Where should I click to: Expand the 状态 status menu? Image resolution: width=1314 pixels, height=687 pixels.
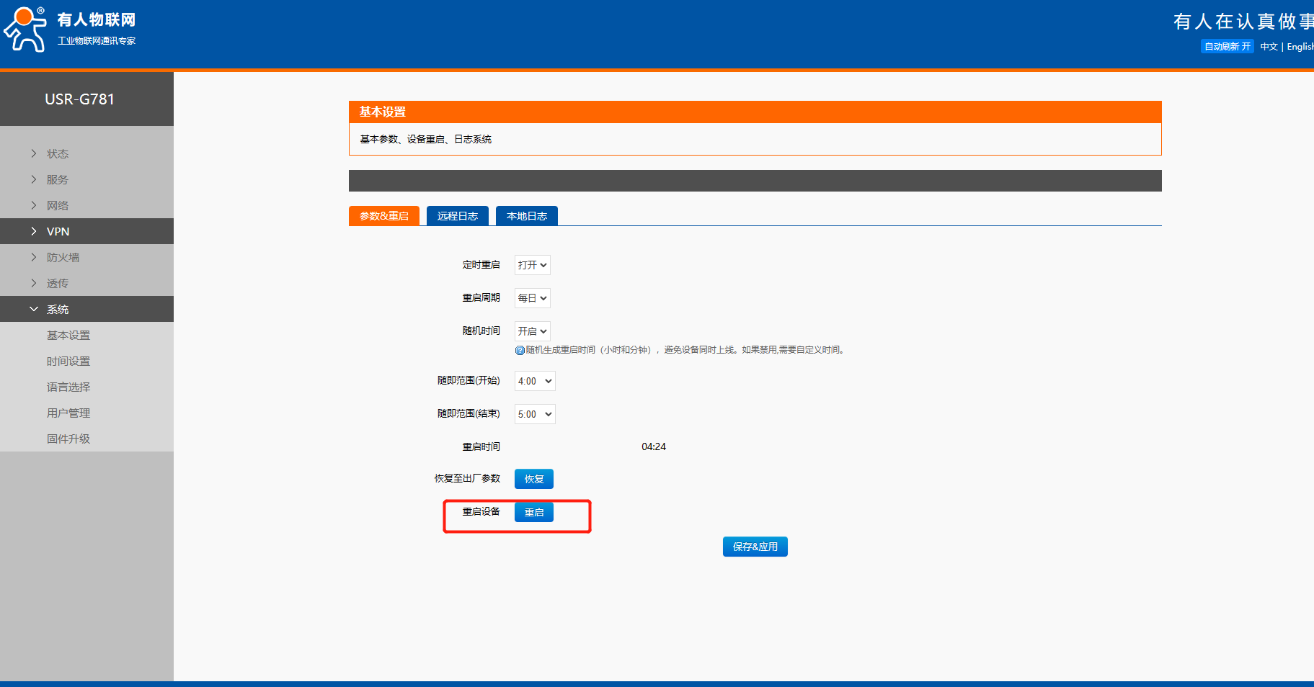coord(58,153)
